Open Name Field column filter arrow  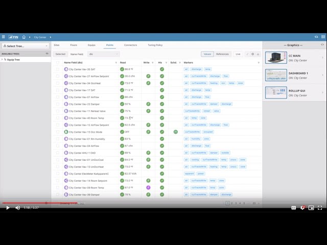(x=116, y=63)
